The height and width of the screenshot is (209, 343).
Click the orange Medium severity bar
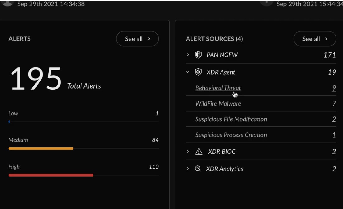pyautogui.click(x=41, y=149)
